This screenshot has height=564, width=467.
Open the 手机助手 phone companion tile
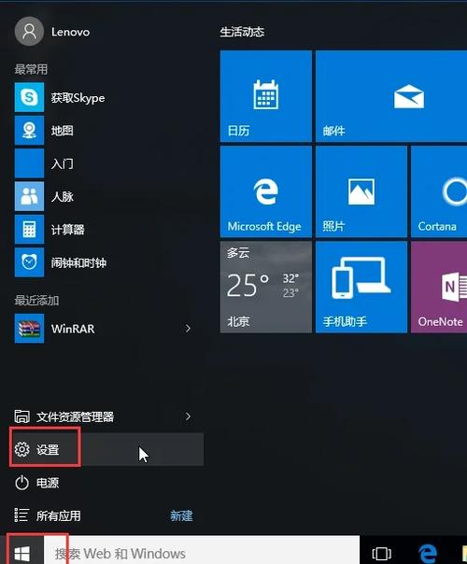[x=361, y=287]
